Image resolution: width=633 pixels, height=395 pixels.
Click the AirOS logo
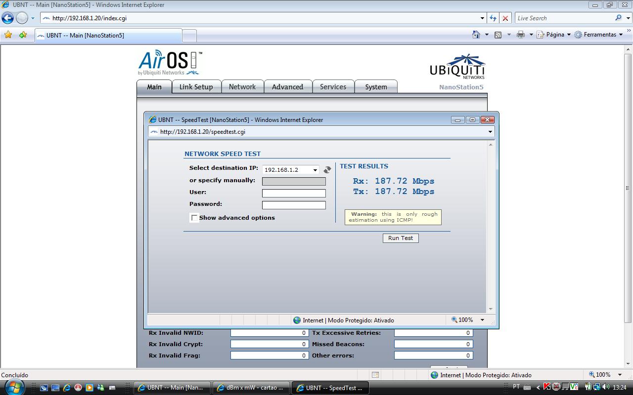170,63
